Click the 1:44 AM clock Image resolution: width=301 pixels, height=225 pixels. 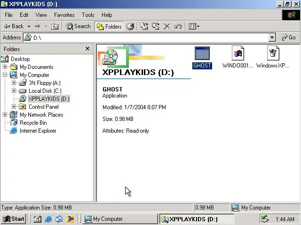point(285,219)
